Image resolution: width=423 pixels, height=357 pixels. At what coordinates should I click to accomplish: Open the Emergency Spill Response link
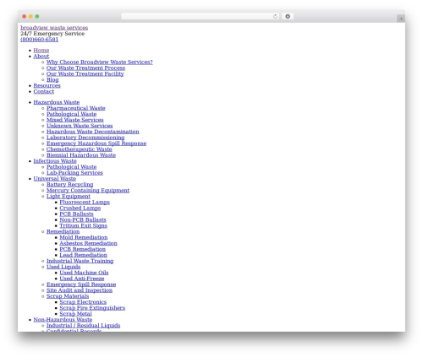point(81,285)
